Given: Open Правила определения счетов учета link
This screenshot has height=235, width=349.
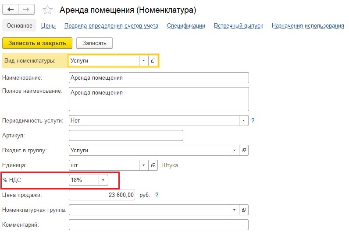Looking at the screenshot, I should tap(111, 26).
